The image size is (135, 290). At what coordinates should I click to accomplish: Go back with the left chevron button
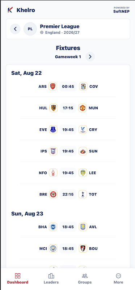(x=15, y=29)
